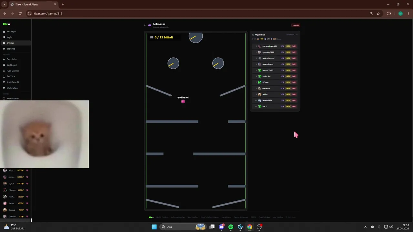Open Dashboard gauge icon in sidebar
The height and width of the screenshot is (232, 413).
pos(4,65)
